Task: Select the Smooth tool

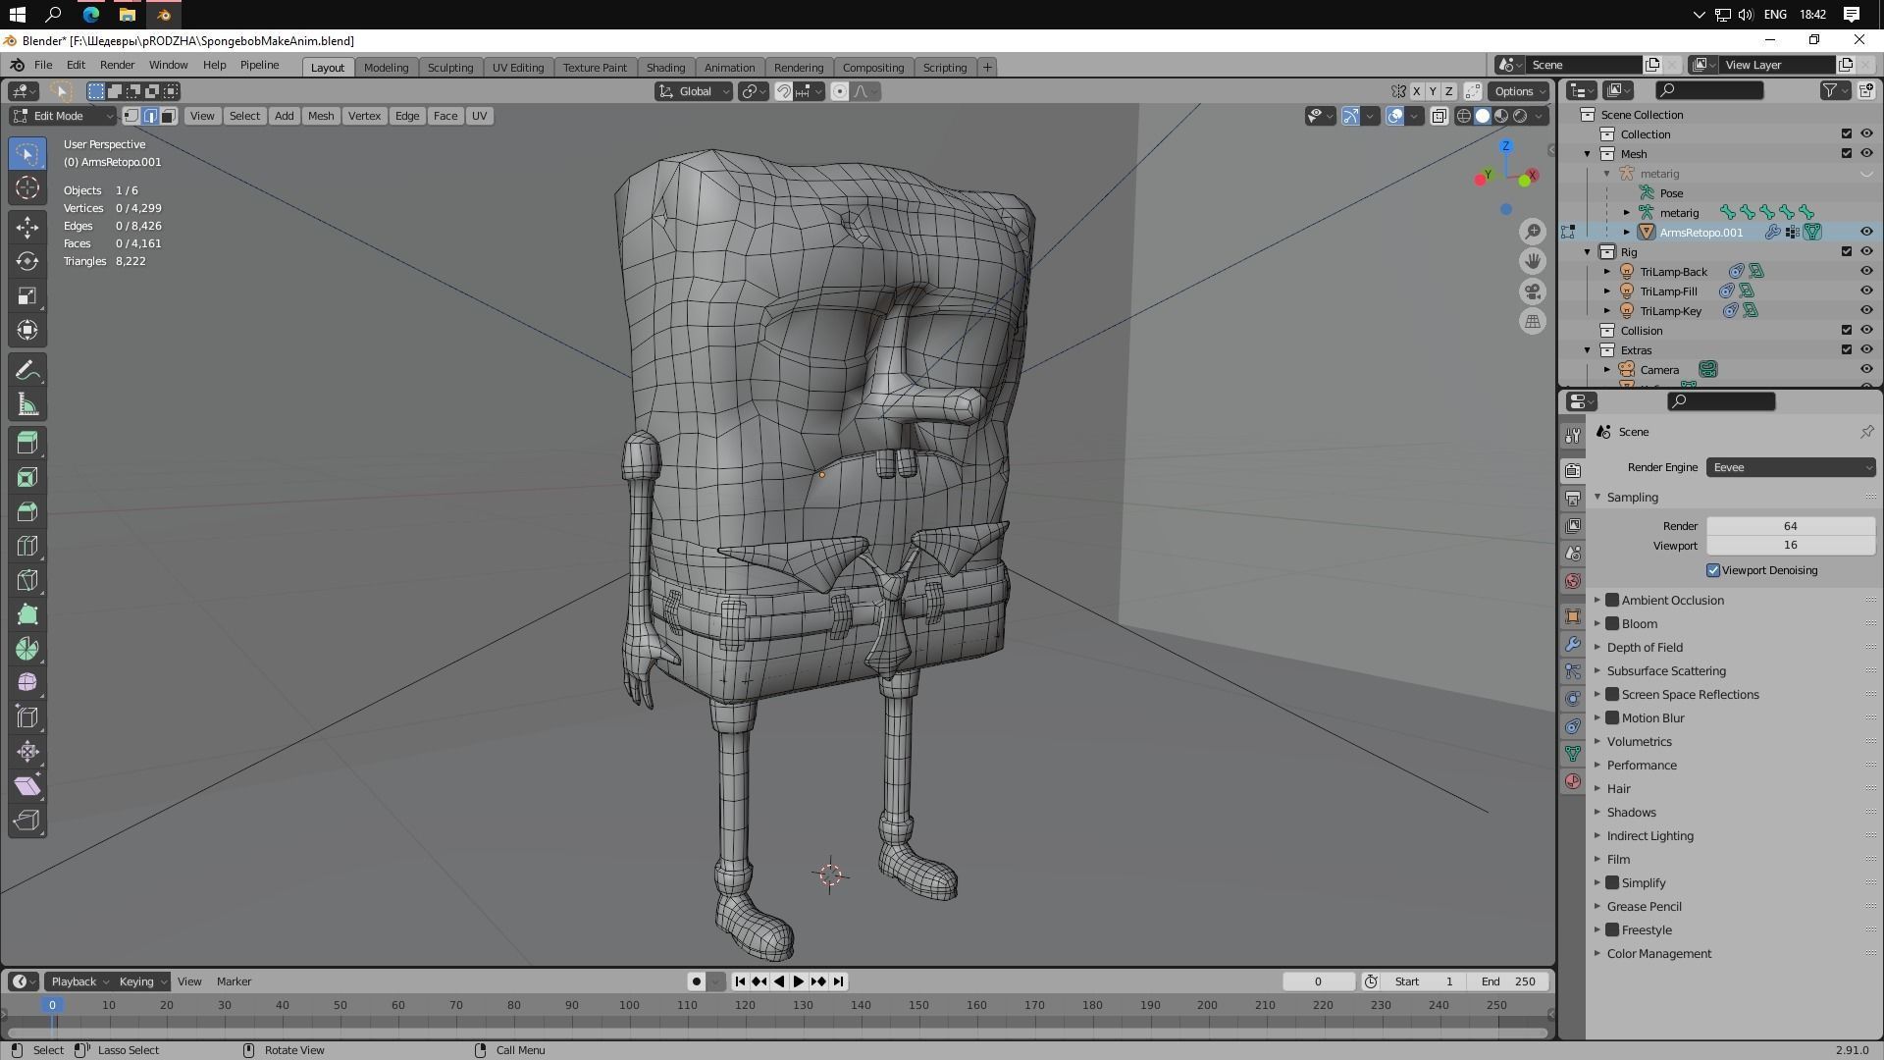Action: pos(27,683)
